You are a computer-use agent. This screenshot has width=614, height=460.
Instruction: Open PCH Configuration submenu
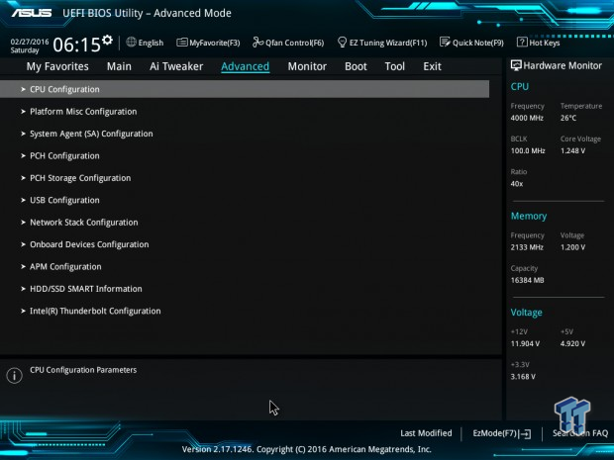(x=64, y=155)
